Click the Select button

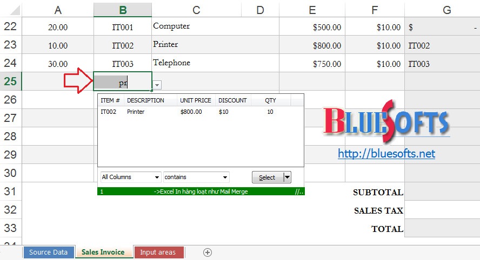click(x=268, y=177)
